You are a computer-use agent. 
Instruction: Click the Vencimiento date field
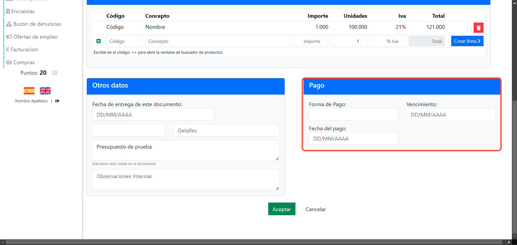click(451, 114)
